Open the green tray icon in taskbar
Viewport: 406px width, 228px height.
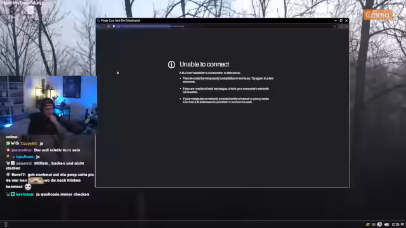[x=368, y=224]
